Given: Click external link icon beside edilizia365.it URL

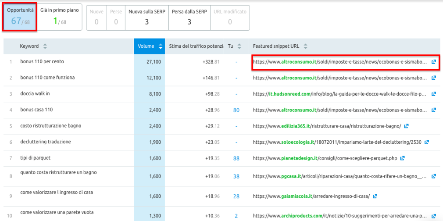Looking at the screenshot, I should [x=407, y=126].
